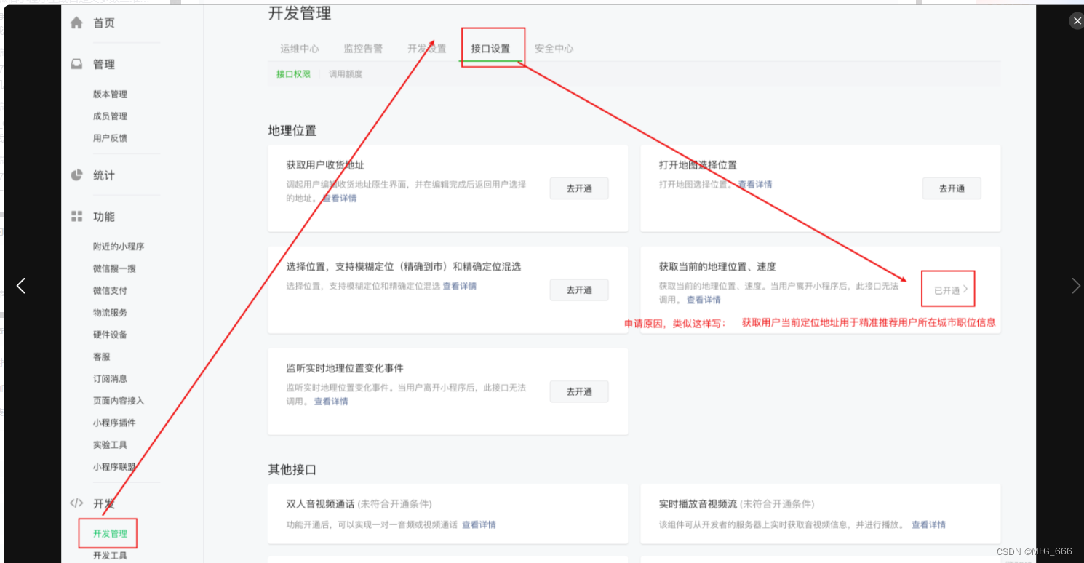The width and height of the screenshot is (1084, 563).
Task: Open 实验工具 in sidebar
Action: tap(110, 445)
